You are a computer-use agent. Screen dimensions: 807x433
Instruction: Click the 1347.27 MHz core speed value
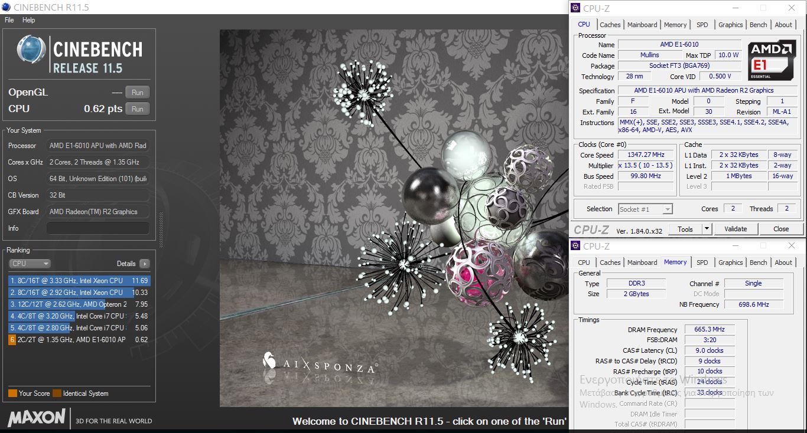[646, 155]
